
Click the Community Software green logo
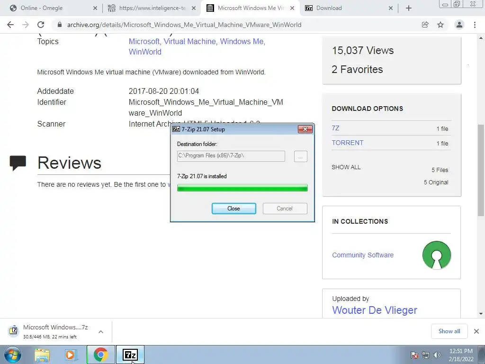coord(436,255)
